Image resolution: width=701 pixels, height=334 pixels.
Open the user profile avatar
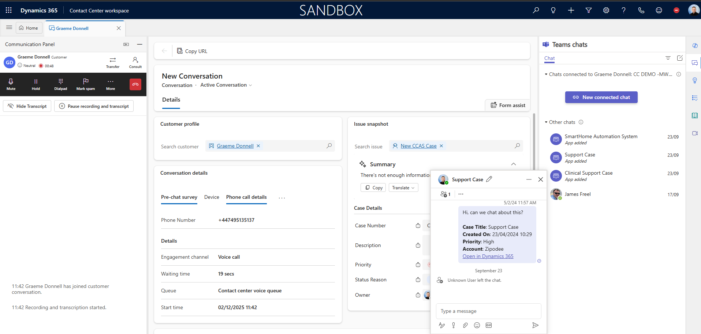pos(693,10)
